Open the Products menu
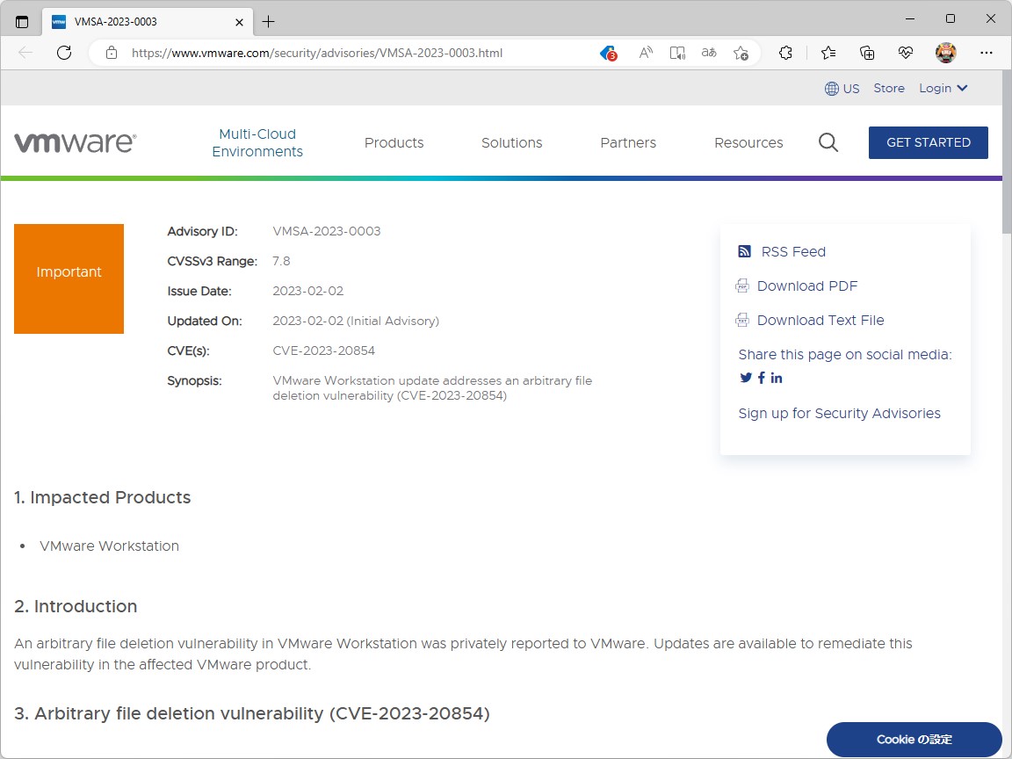 (394, 142)
